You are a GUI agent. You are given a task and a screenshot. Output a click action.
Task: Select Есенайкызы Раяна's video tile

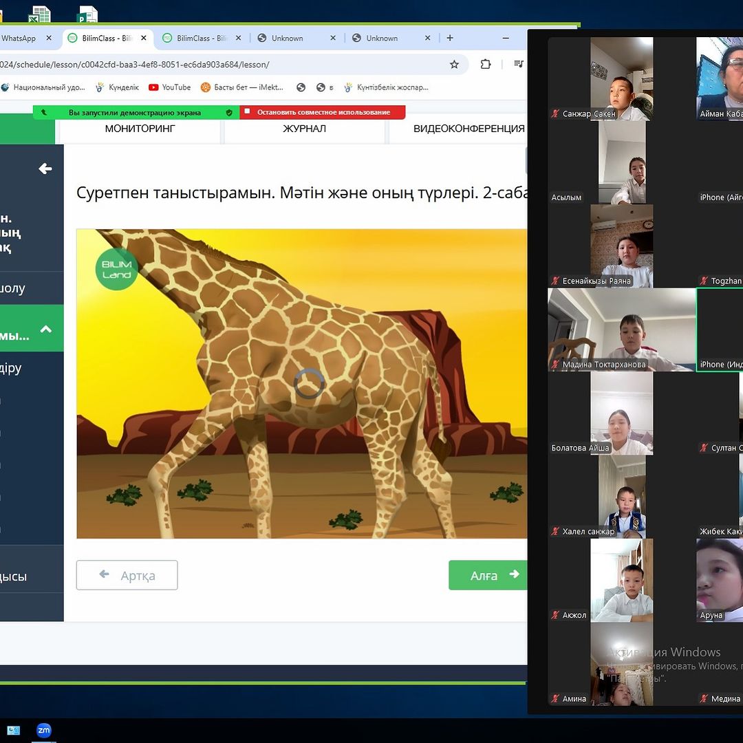621,246
